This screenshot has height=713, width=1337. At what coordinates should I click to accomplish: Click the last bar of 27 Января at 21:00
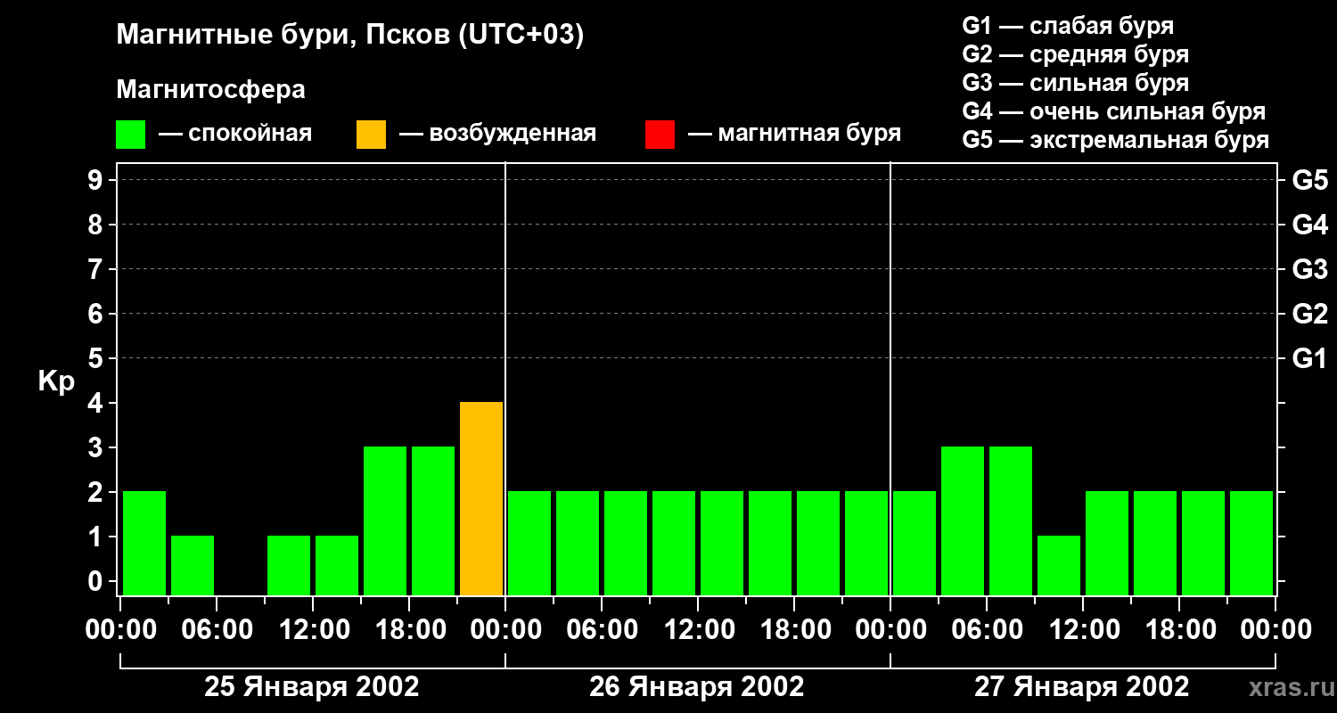point(1251,543)
